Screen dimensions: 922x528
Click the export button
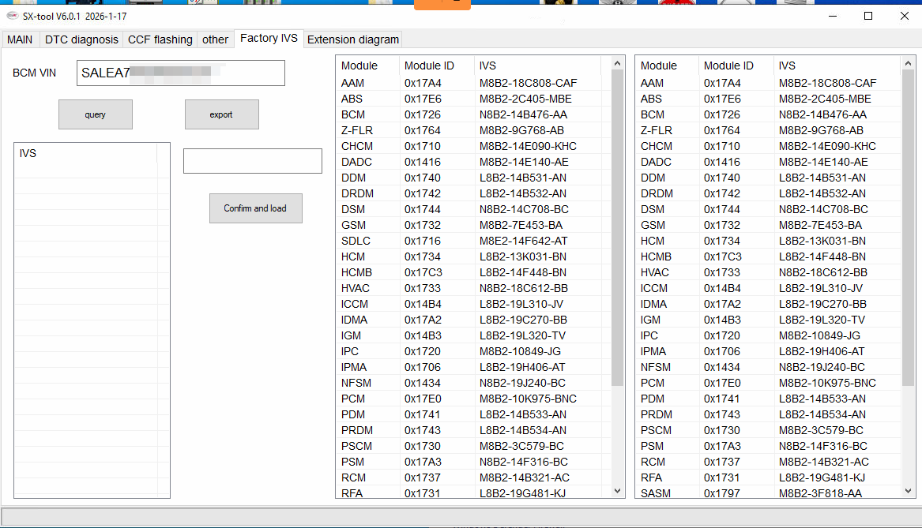click(221, 114)
